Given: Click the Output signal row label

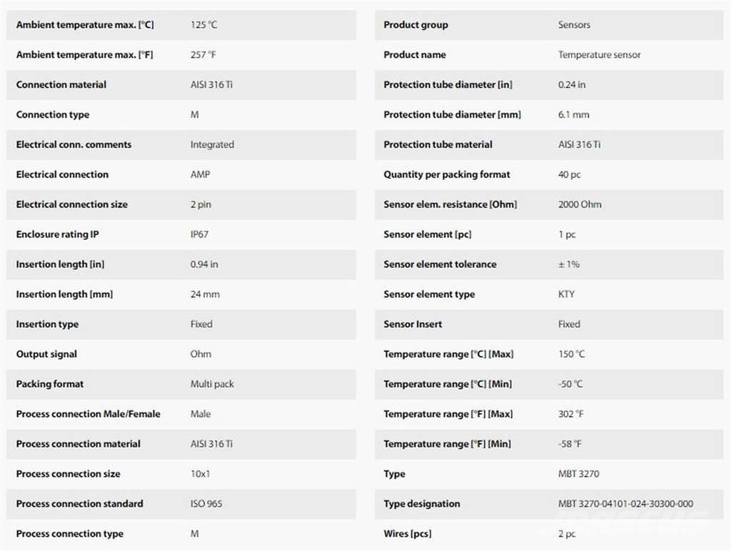Looking at the screenshot, I should [x=46, y=354].
